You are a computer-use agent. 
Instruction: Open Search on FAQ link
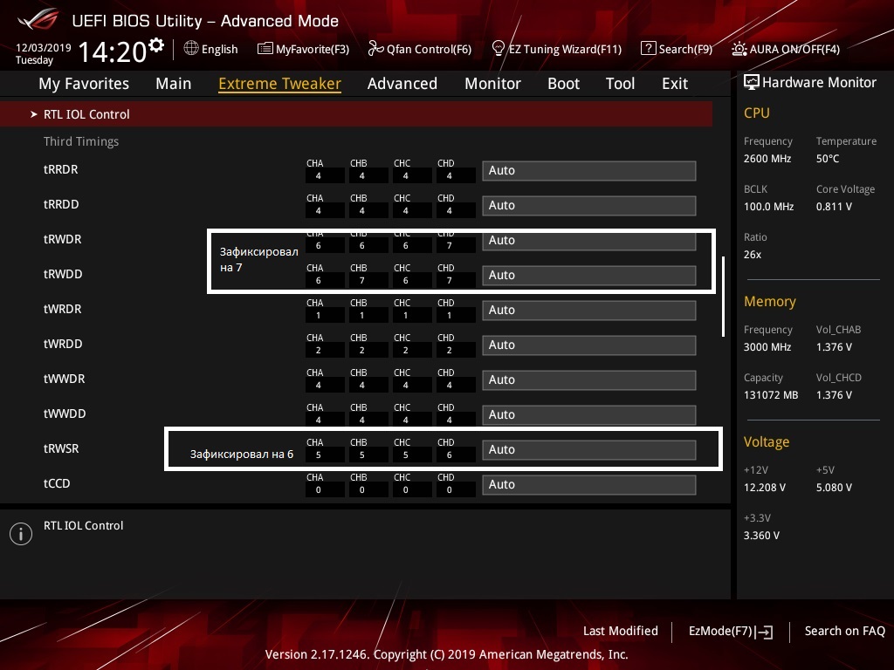point(844,631)
